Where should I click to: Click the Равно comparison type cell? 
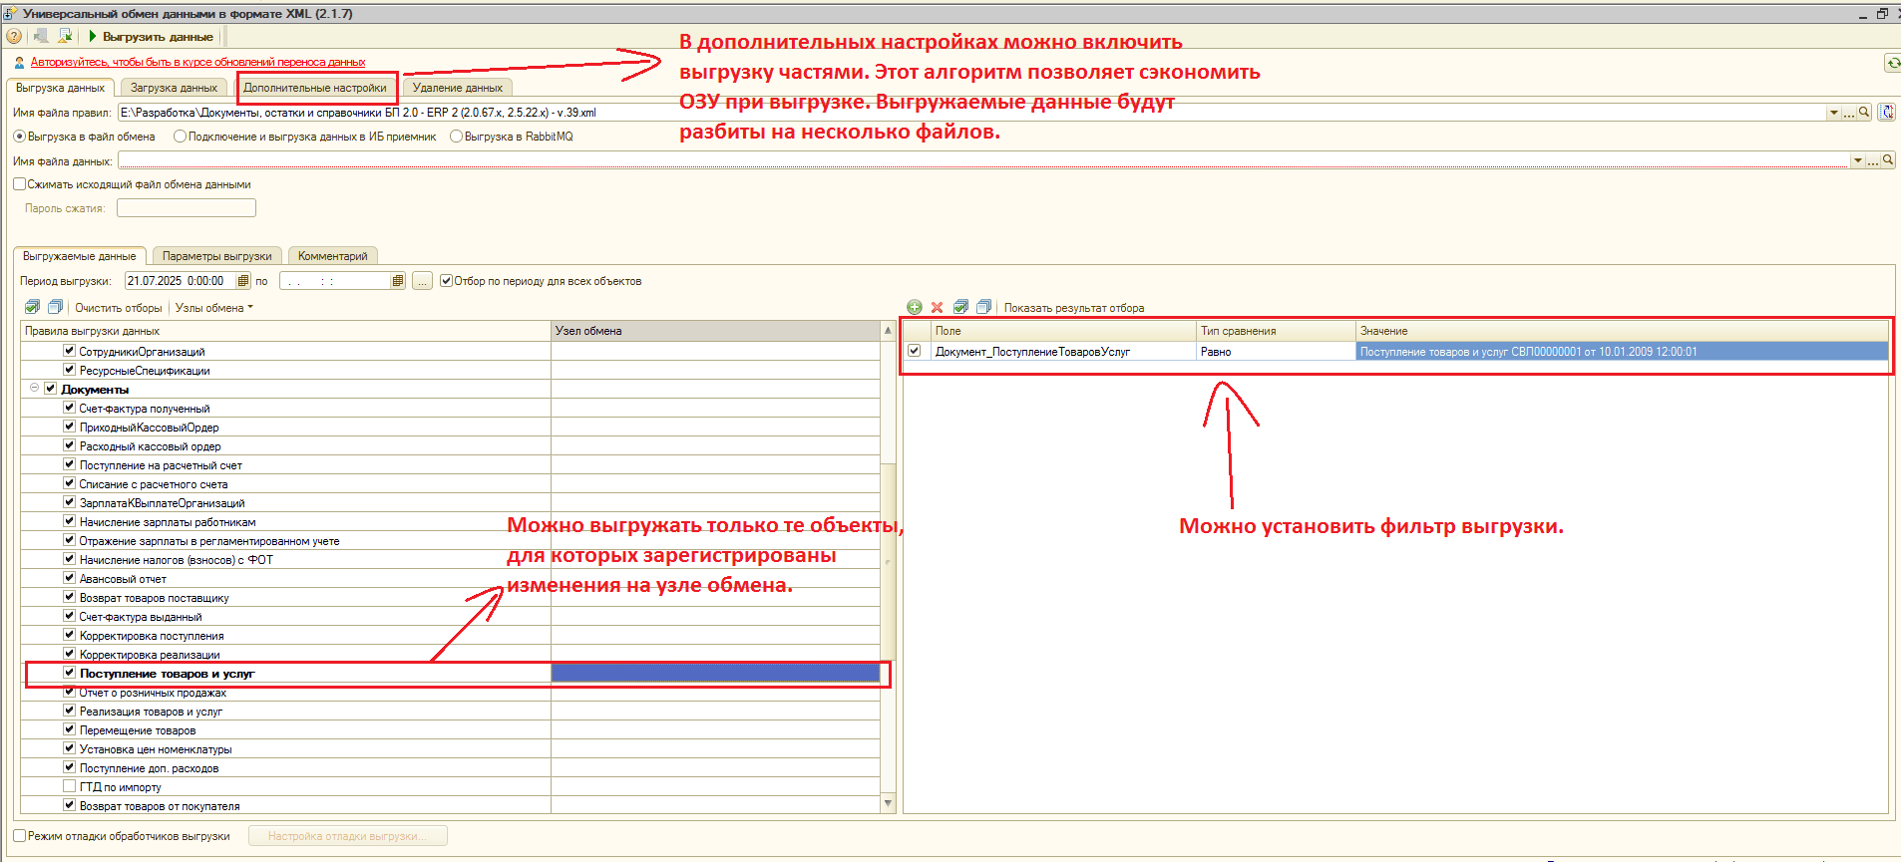click(1276, 352)
